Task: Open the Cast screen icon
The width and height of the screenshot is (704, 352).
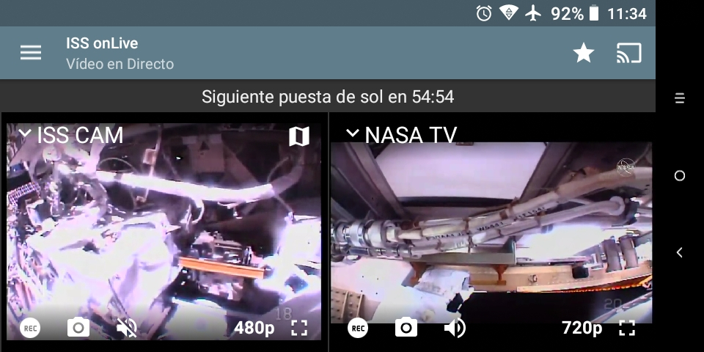Action: [x=628, y=53]
